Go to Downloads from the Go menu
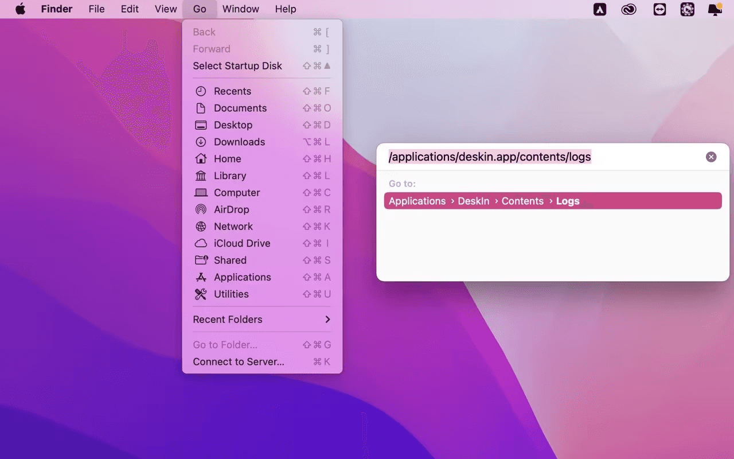This screenshot has height=459, width=734. [x=262, y=142]
